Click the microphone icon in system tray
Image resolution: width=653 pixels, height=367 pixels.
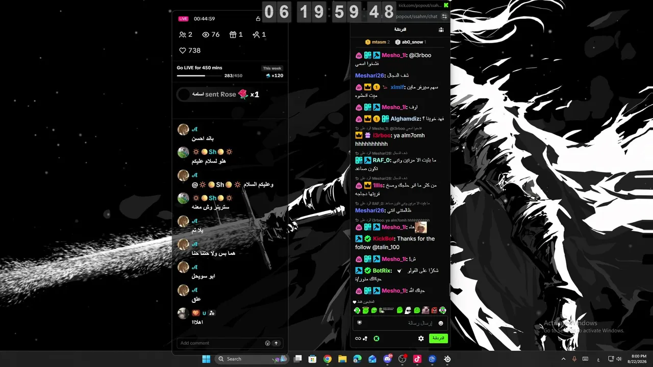[574, 359]
